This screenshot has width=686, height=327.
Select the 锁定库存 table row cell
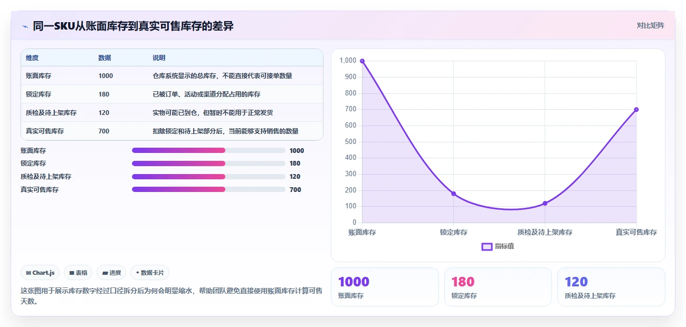click(x=39, y=94)
